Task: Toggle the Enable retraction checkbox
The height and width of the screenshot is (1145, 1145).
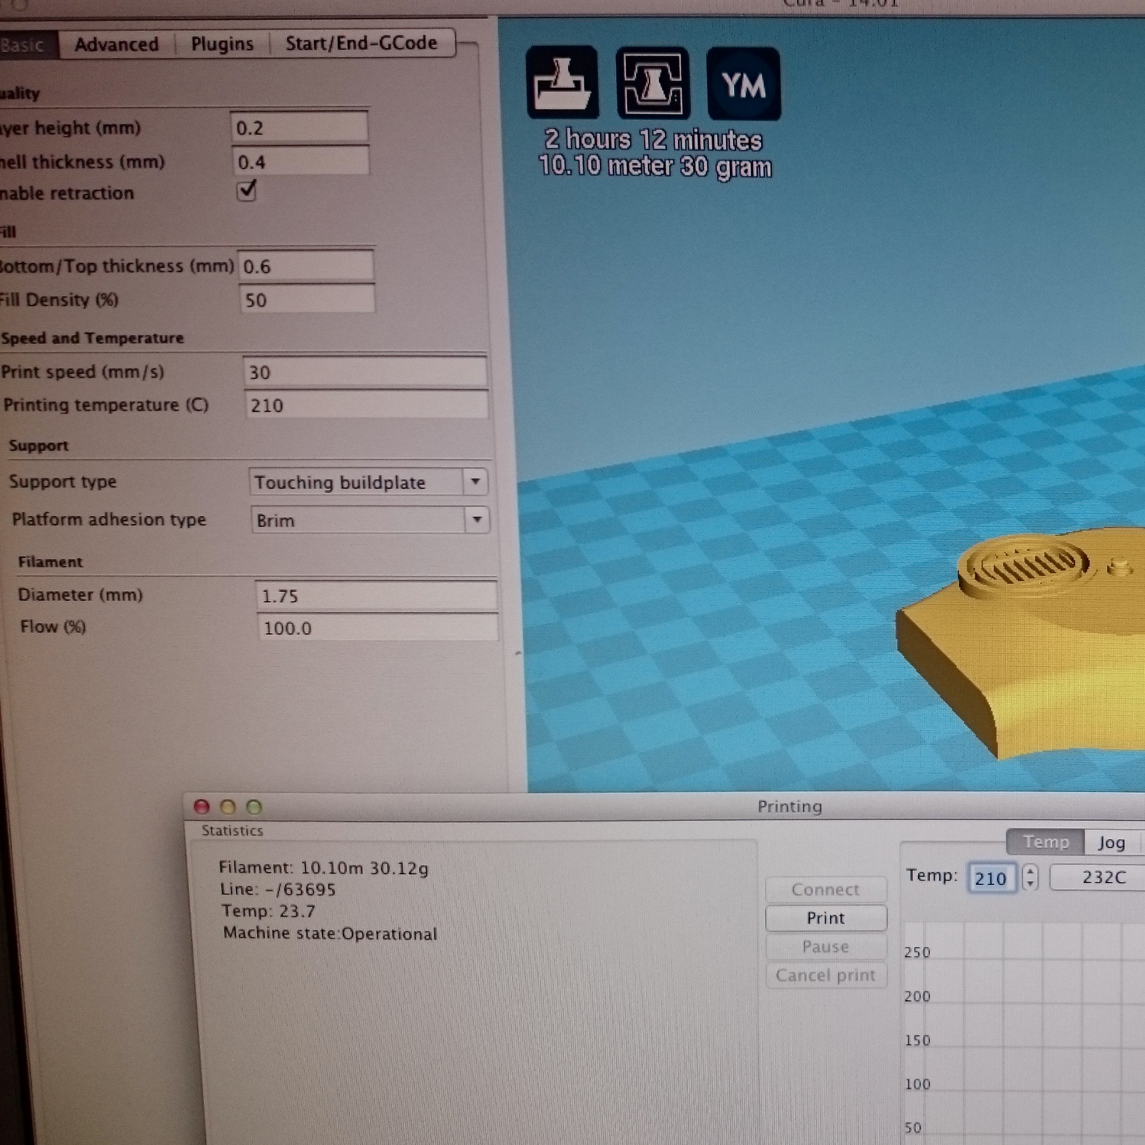Action: 246,191
